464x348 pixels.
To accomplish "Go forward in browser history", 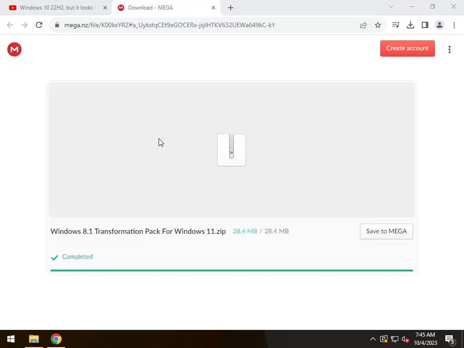I will [x=24, y=25].
